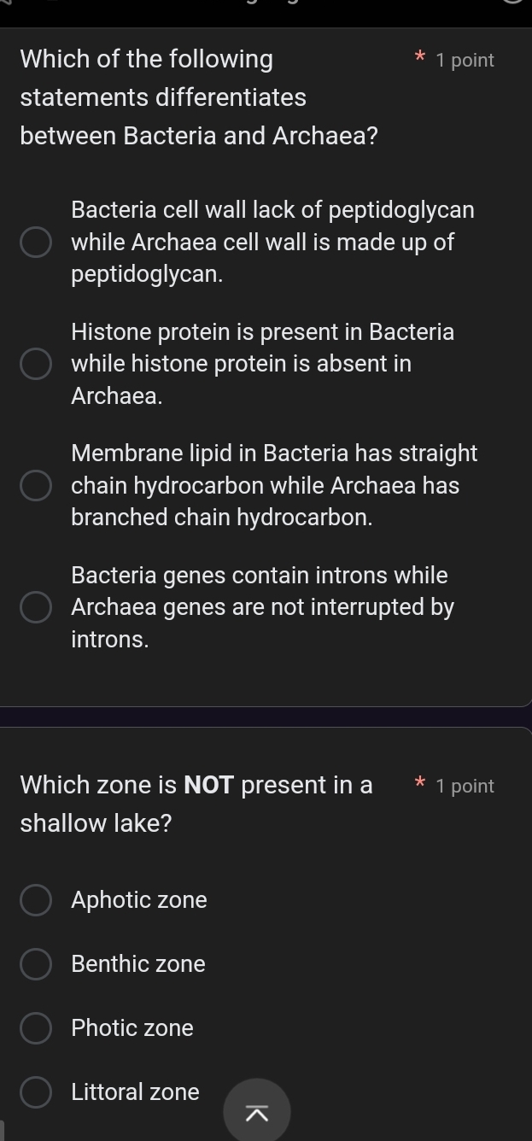
Task: Tap the "1 point" label on the zone question
Action: (x=466, y=786)
